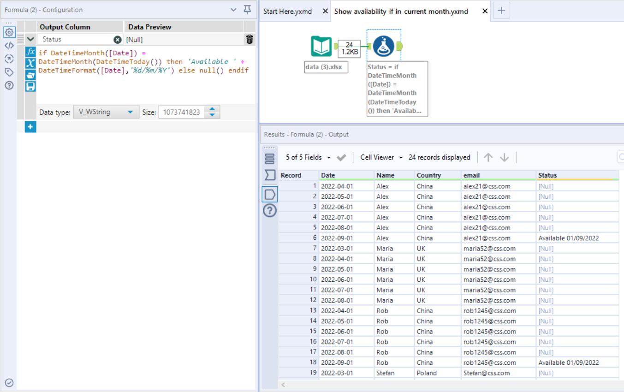Open the Navigation icon in config sidebar
Screen dimensions: 624x392
[x=9, y=59]
